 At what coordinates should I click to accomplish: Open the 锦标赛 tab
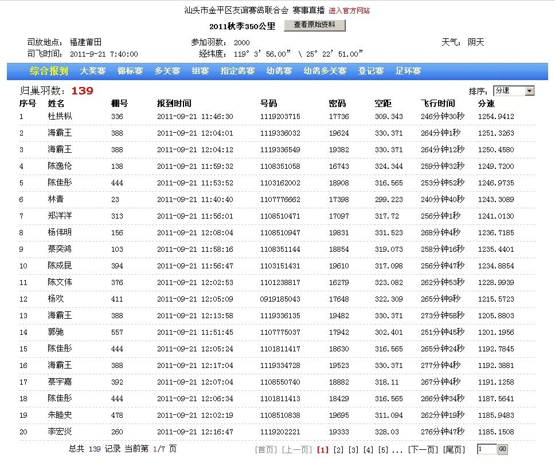pyautogui.click(x=130, y=71)
